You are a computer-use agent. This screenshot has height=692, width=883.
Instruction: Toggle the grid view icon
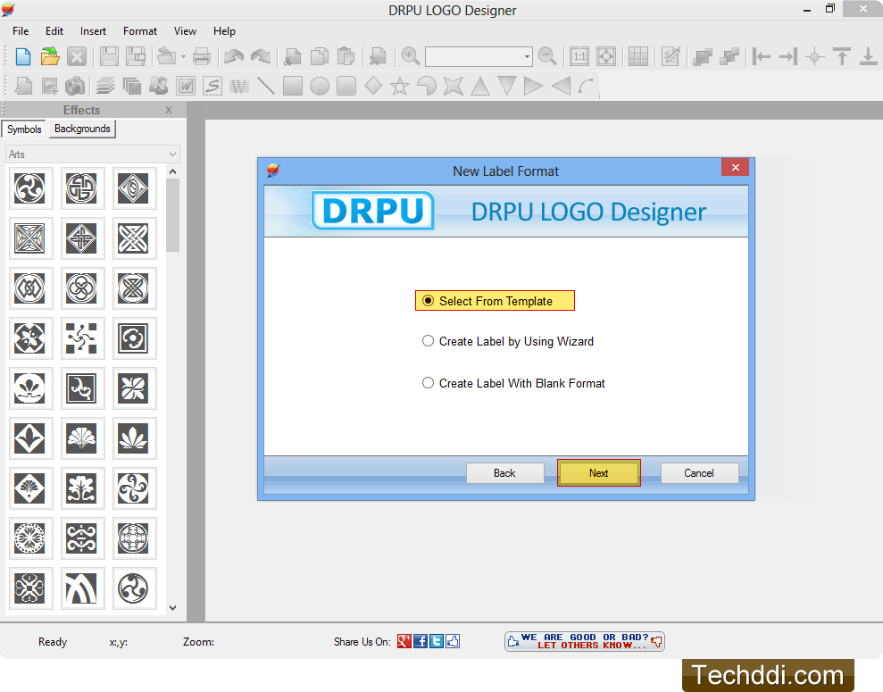(638, 56)
